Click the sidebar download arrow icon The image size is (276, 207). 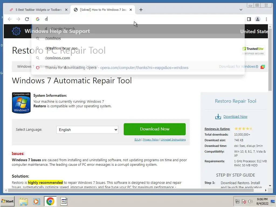(218, 116)
